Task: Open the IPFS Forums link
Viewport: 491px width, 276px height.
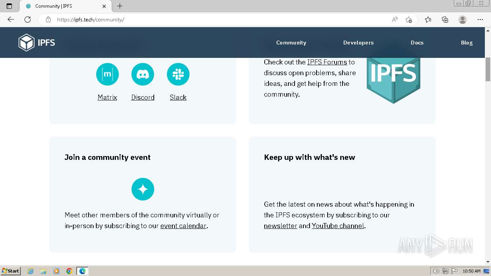Action: (327, 62)
